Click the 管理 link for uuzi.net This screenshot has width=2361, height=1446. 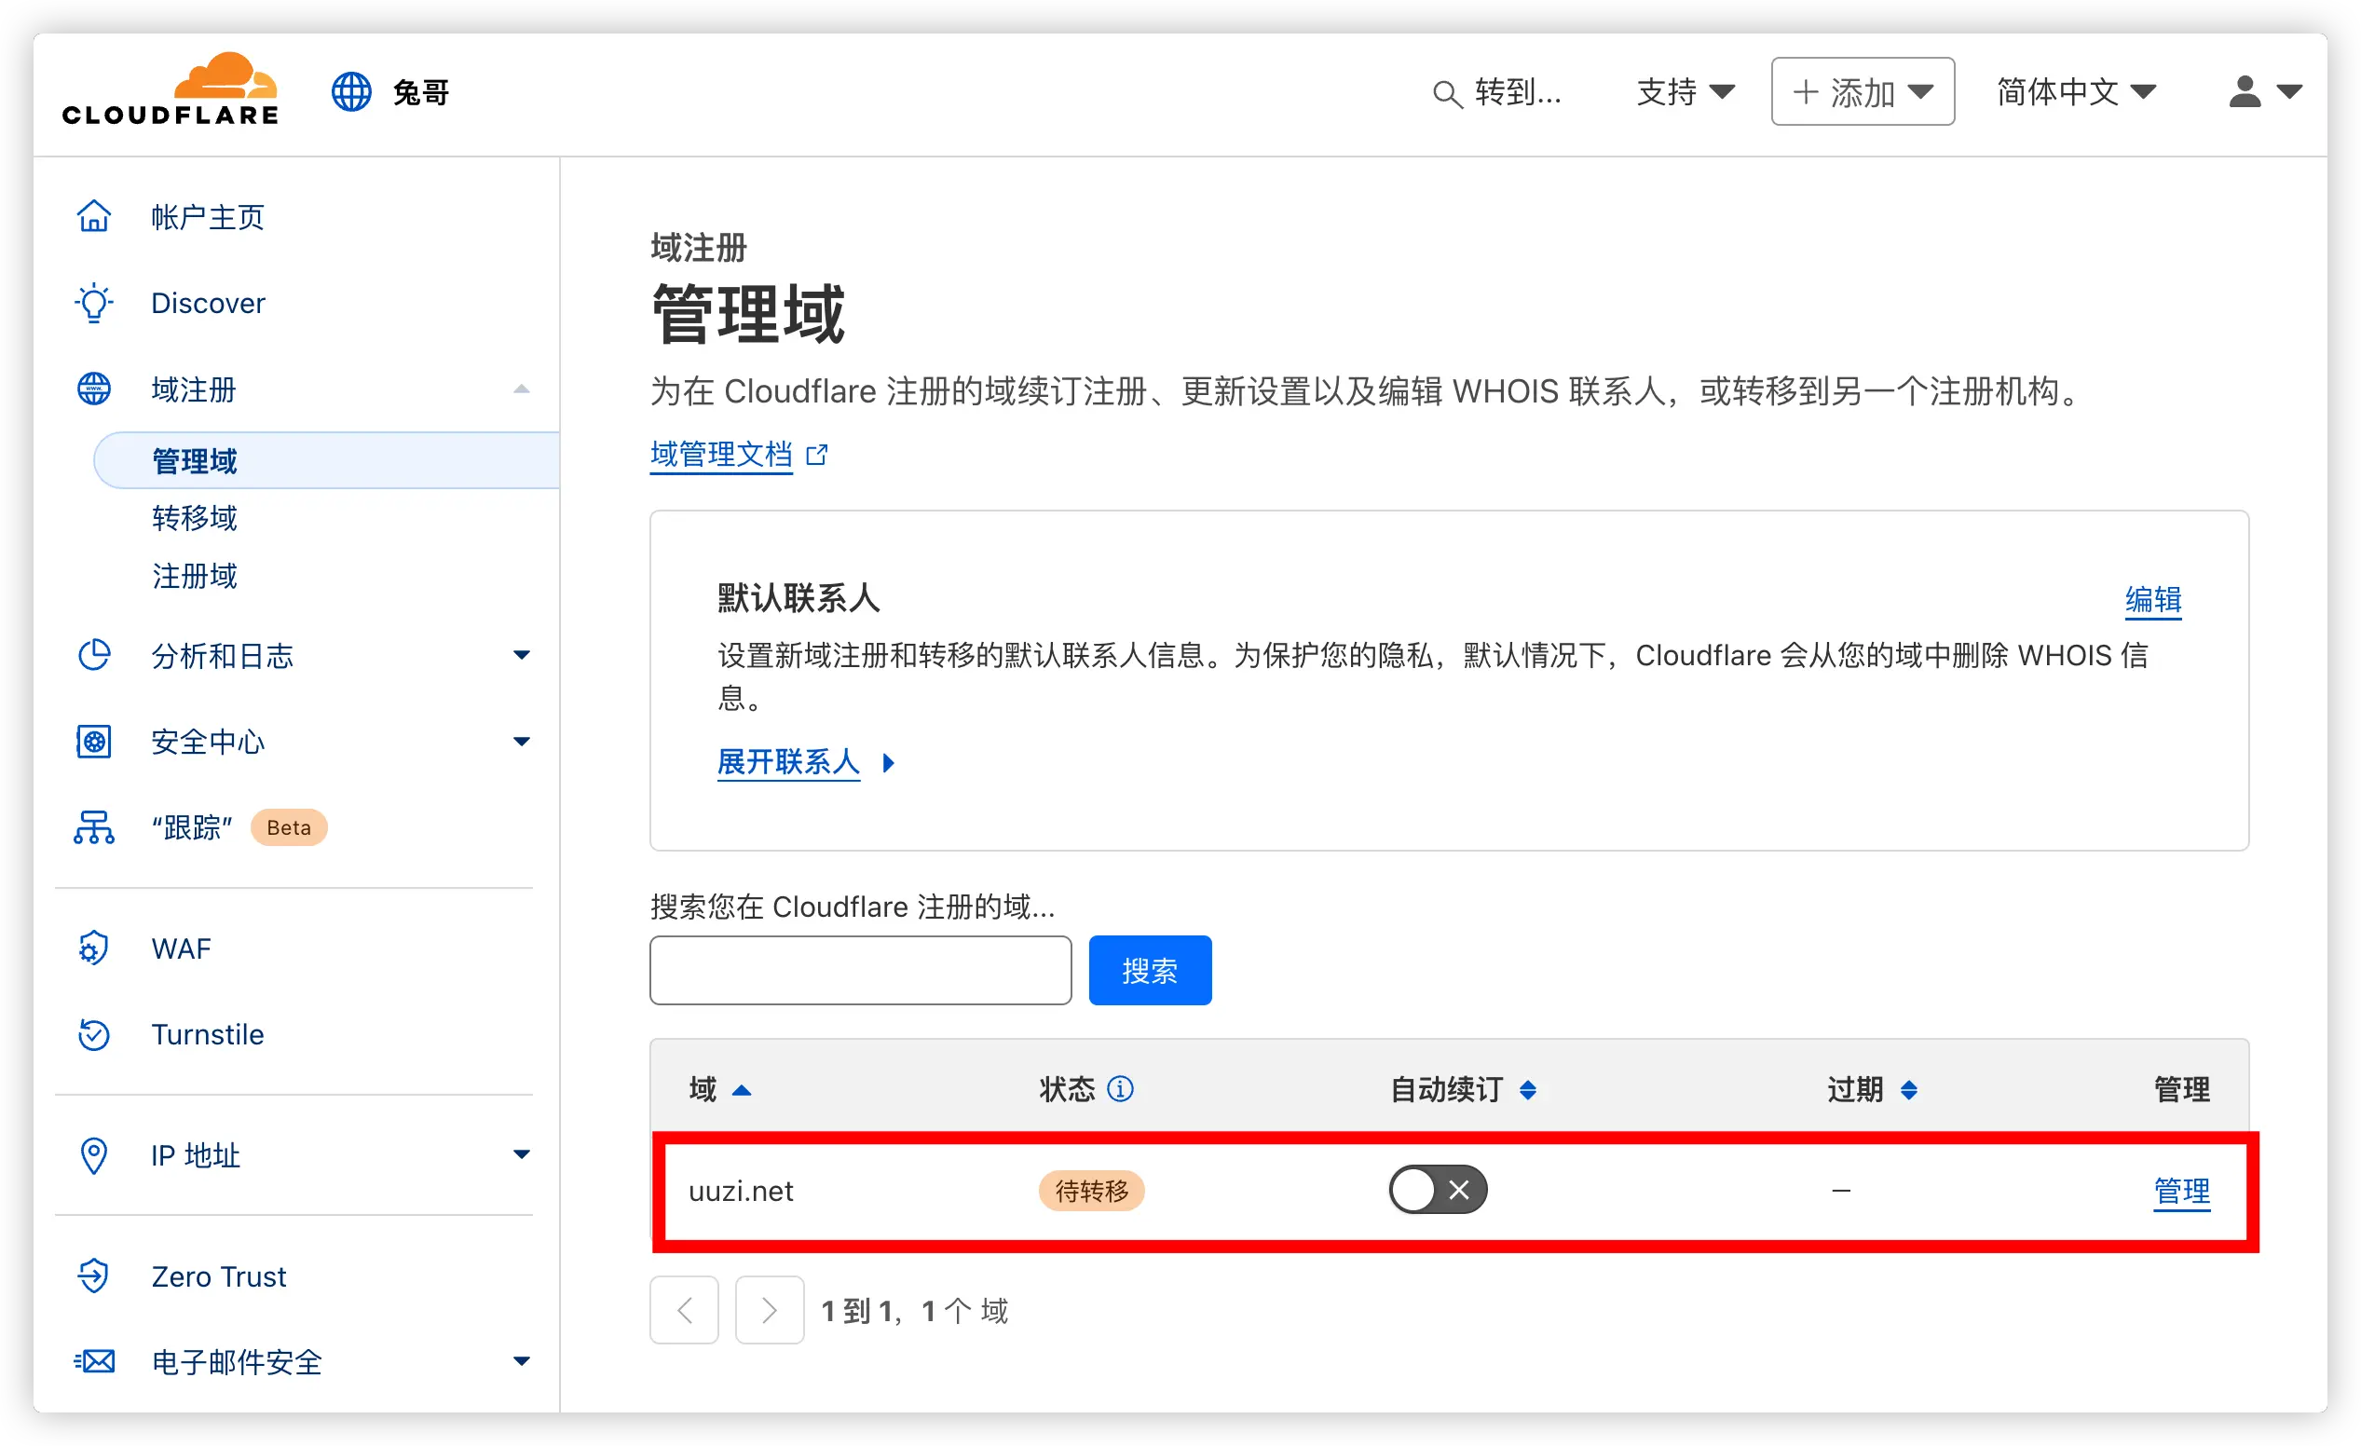tap(2182, 1191)
